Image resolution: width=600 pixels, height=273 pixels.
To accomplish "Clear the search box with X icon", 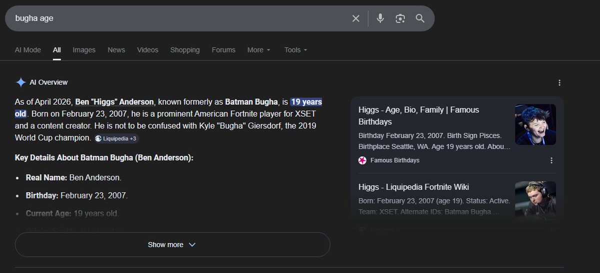I will click(x=355, y=18).
